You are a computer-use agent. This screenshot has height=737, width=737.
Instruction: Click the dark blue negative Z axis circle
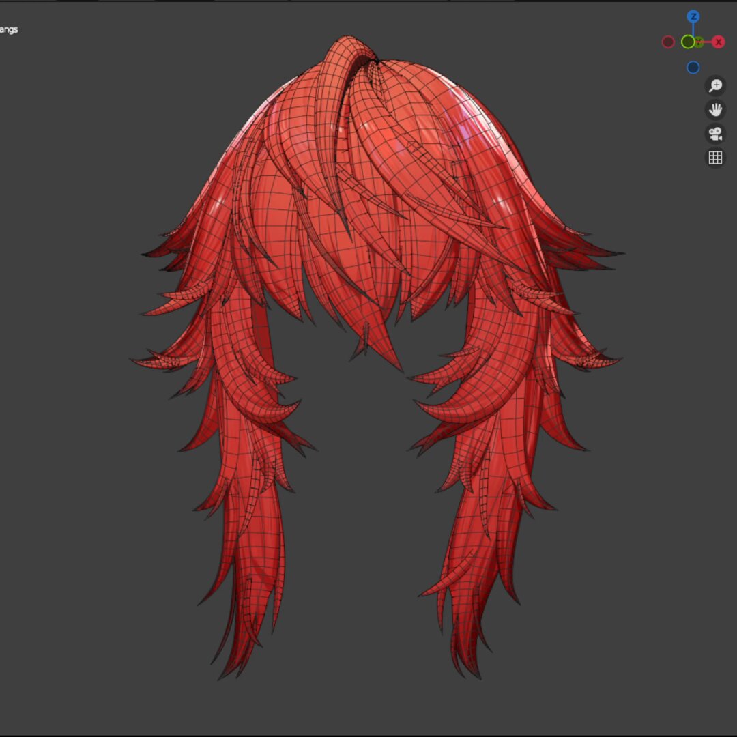coord(693,67)
